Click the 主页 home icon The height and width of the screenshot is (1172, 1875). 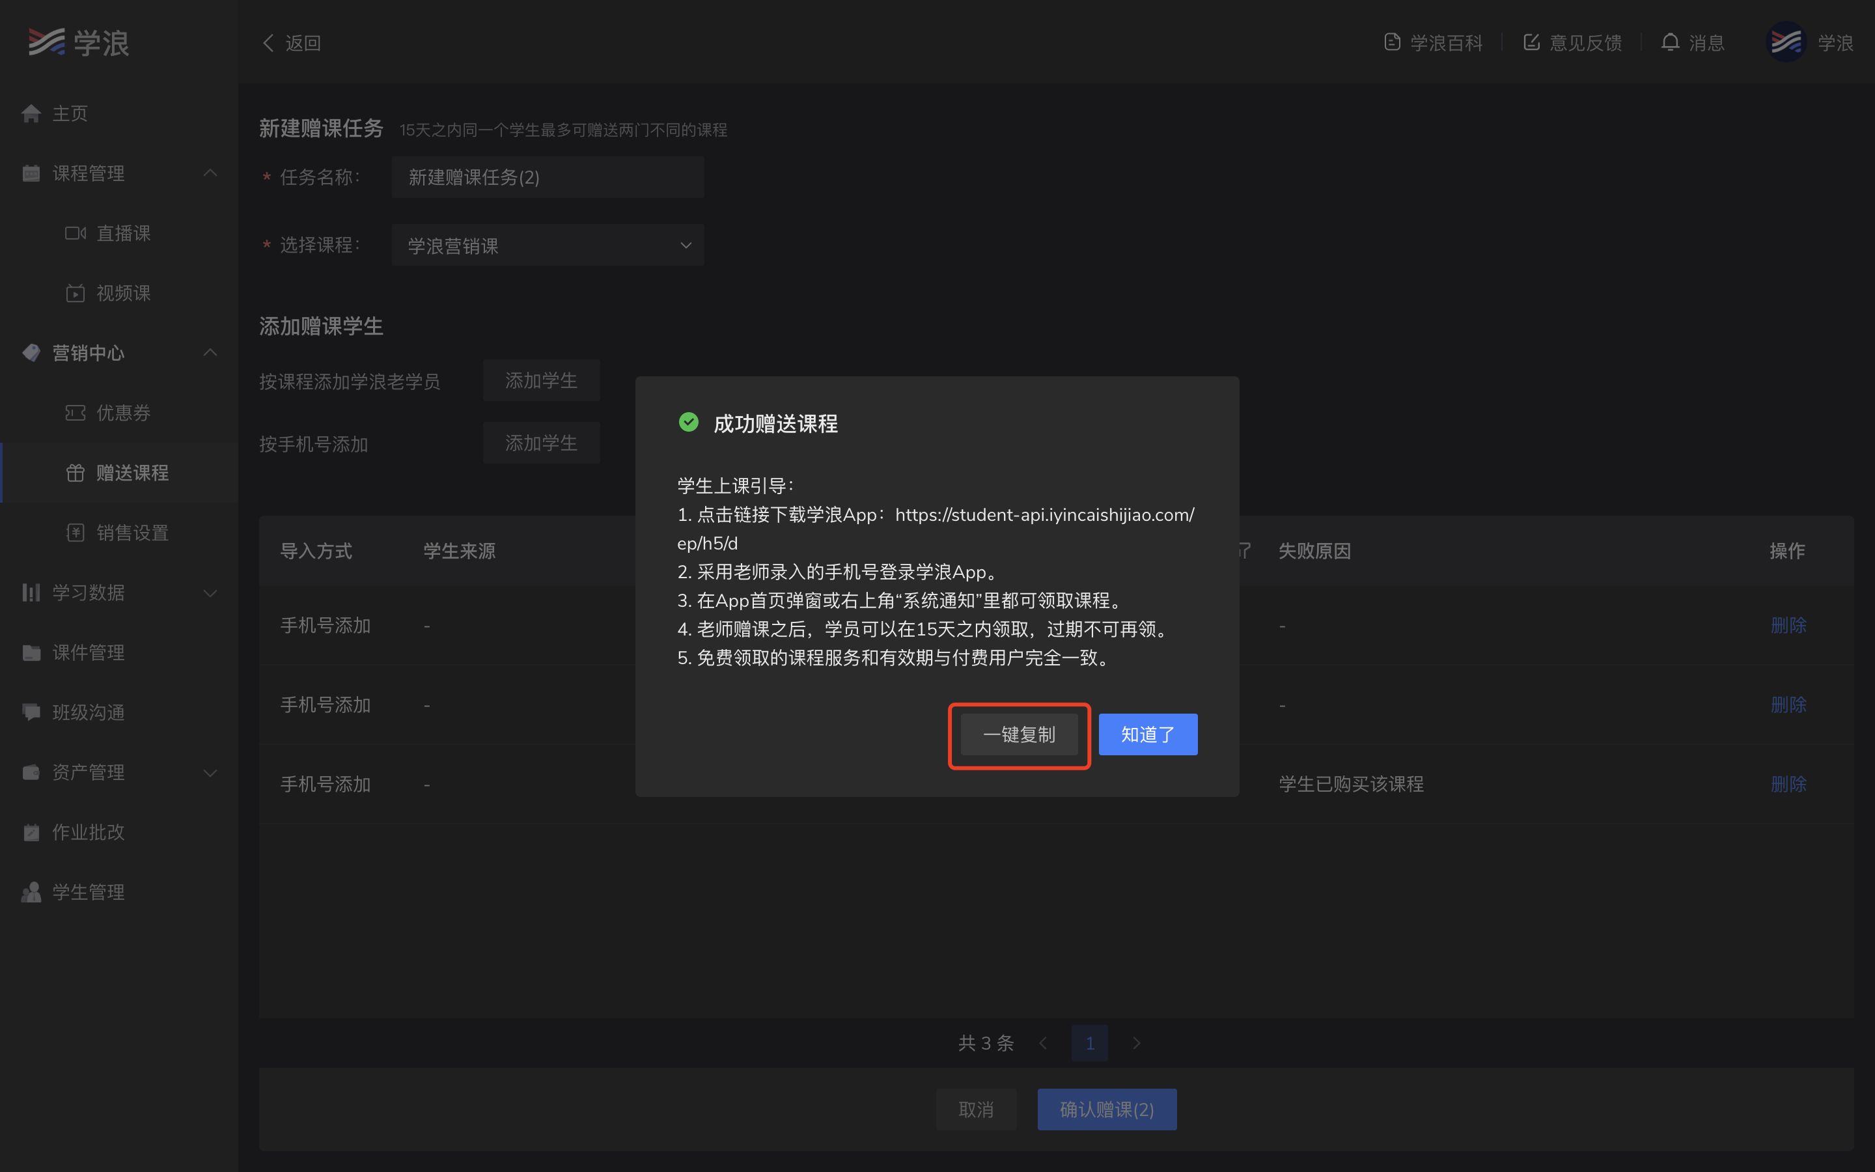pyautogui.click(x=31, y=113)
